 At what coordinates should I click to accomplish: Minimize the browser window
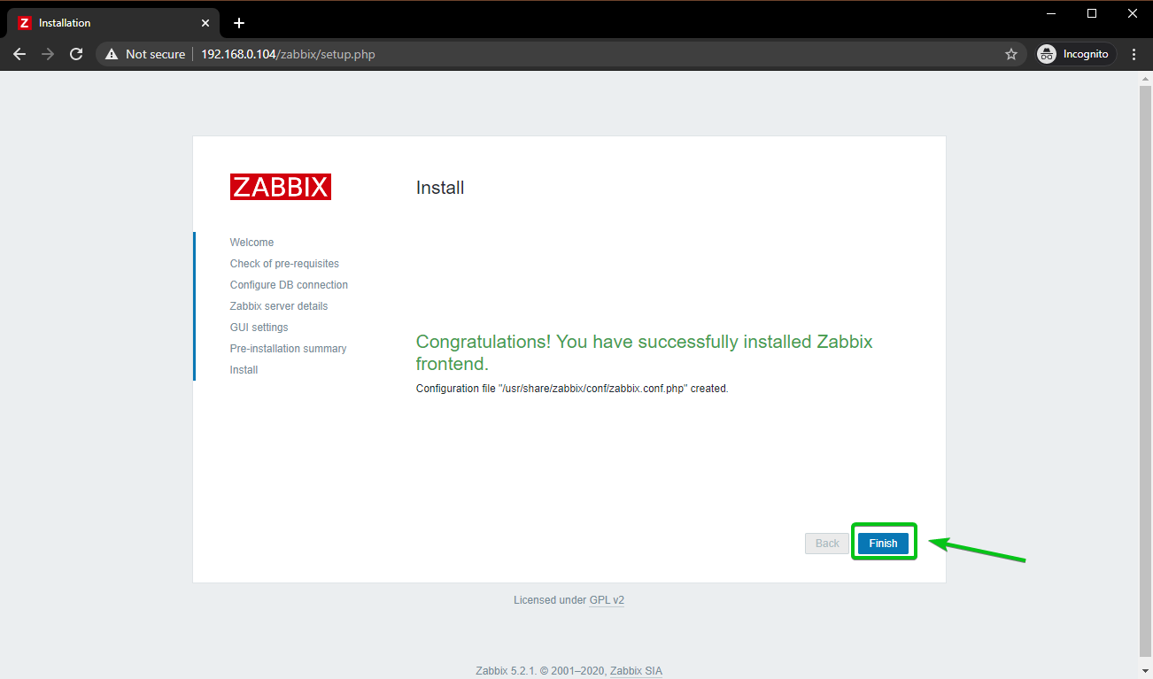(1050, 13)
